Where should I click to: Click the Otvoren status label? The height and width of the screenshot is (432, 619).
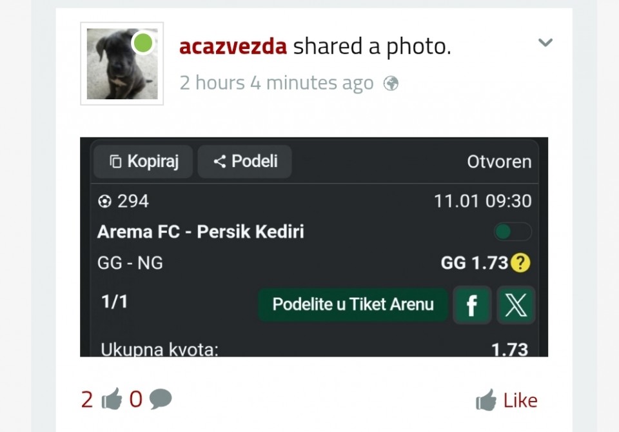click(x=499, y=162)
